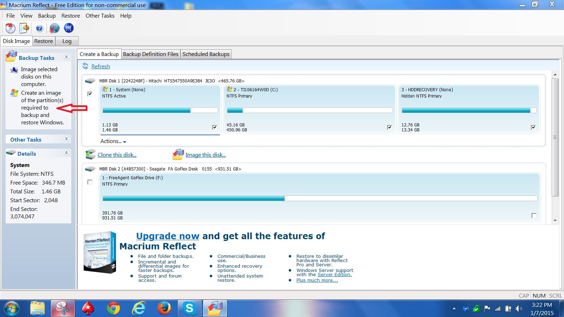Click the C: partition usage bar
The height and width of the screenshot is (317, 564).
(x=310, y=110)
